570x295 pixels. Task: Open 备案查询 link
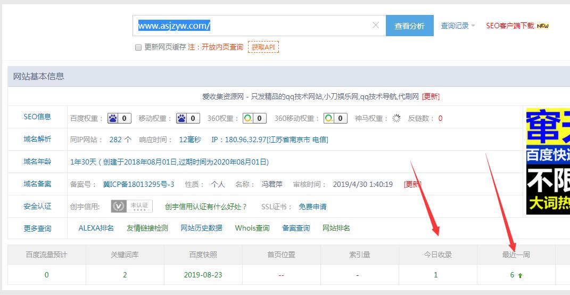[x=296, y=228]
